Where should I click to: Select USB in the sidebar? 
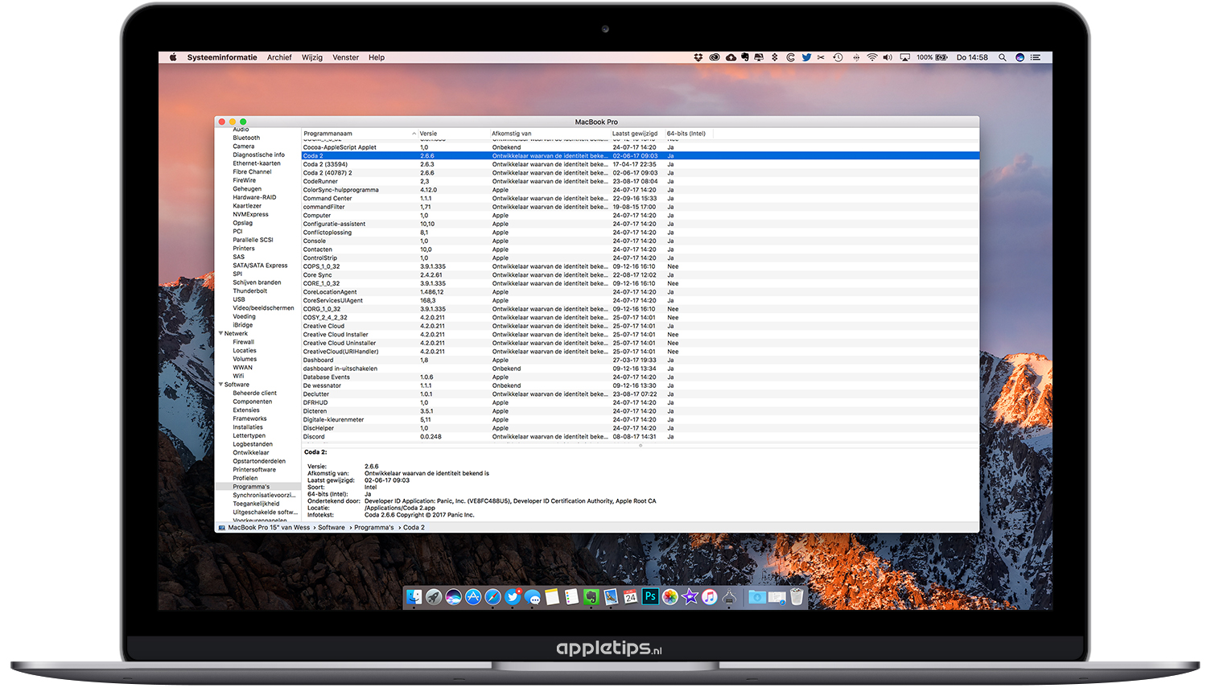click(x=239, y=299)
